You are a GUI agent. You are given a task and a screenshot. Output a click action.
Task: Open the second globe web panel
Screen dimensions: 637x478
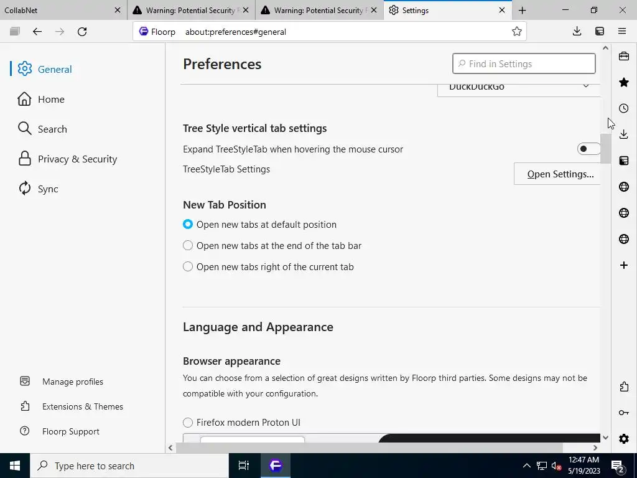[624, 213]
